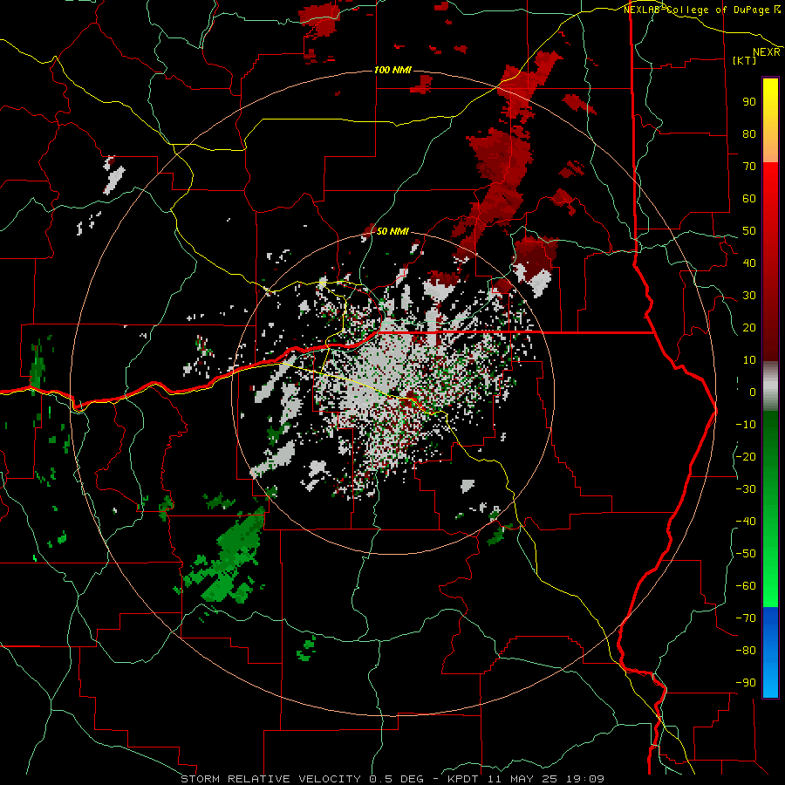The width and height of the screenshot is (785, 785).
Task: Click the "50 NMI" range ring label
Action: point(392,231)
